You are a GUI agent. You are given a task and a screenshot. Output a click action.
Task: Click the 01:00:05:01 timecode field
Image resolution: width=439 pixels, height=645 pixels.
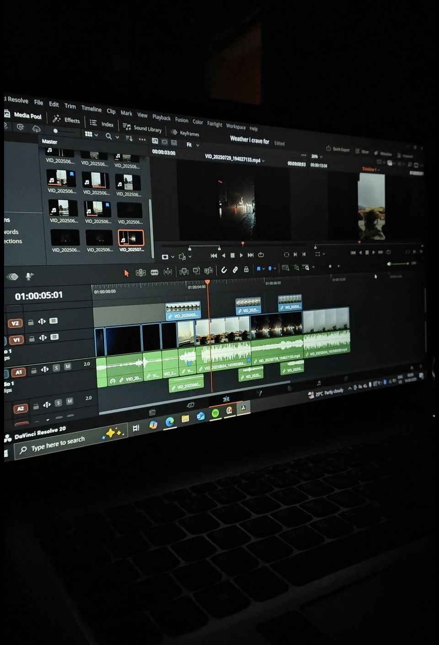point(38,296)
